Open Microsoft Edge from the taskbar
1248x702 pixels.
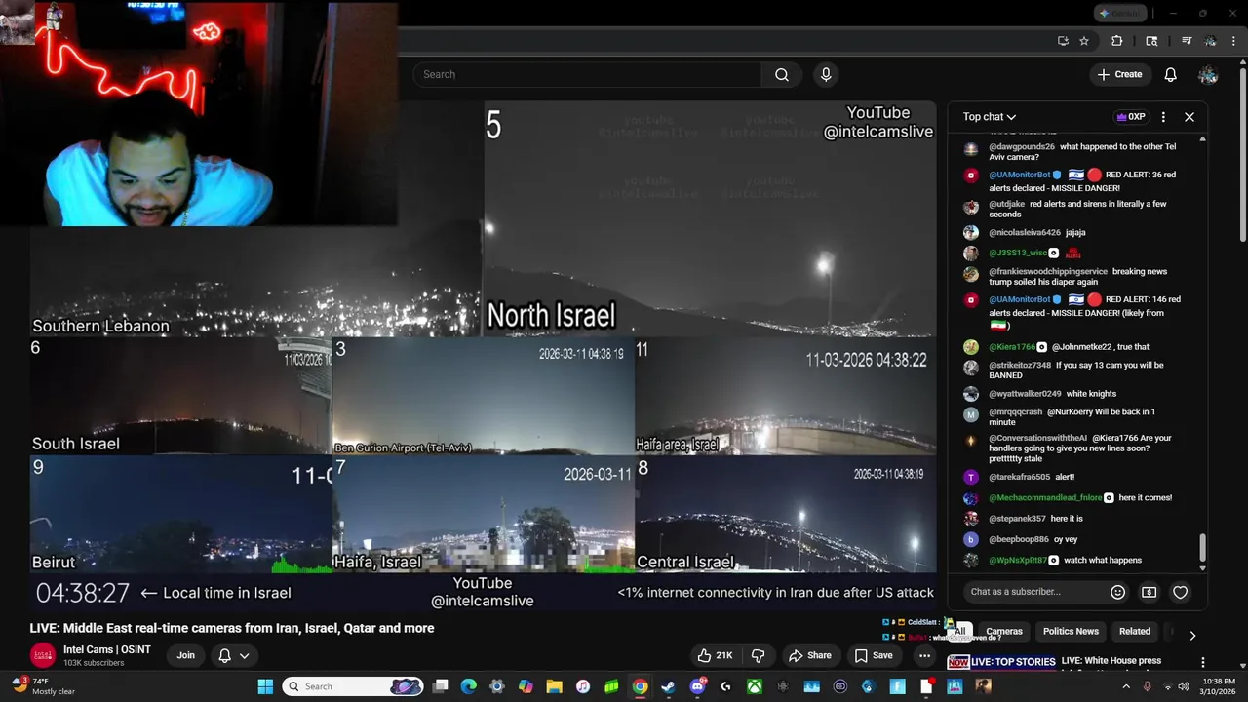pos(468,686)
